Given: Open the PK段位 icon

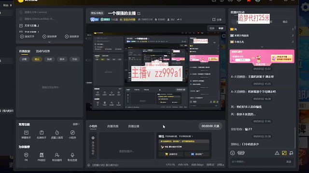Looking at the screenshot, I should [42, 157].
